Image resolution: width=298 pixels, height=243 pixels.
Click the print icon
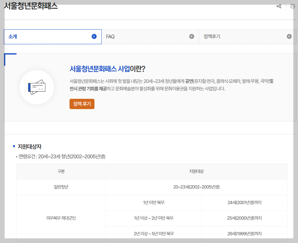[x=293, y=6]
